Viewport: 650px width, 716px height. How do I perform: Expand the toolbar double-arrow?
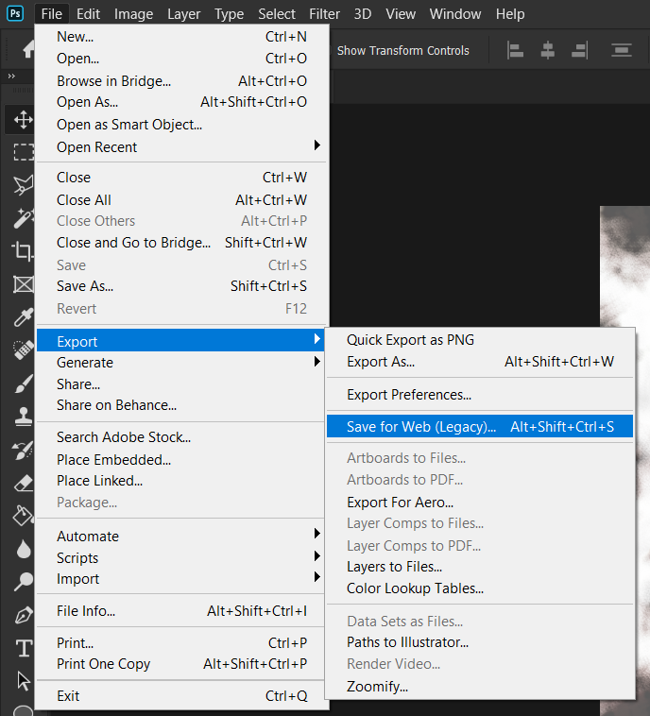point(11,76)
